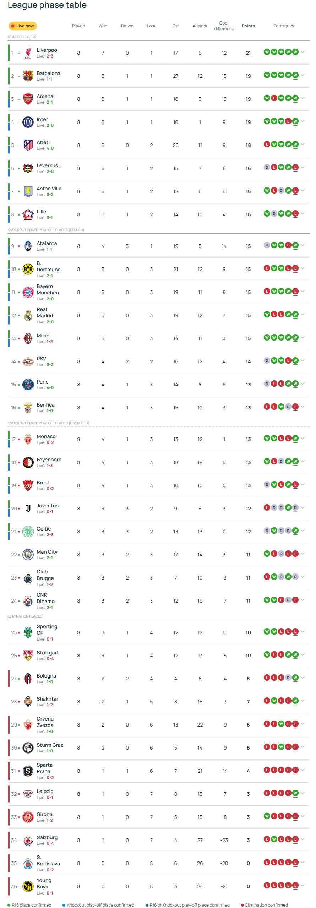Image resolution: width=316 pixels, height=908 pixels.
Task: Click the Feyenoord live score 1-3
Action: click(x=49, y=466)
